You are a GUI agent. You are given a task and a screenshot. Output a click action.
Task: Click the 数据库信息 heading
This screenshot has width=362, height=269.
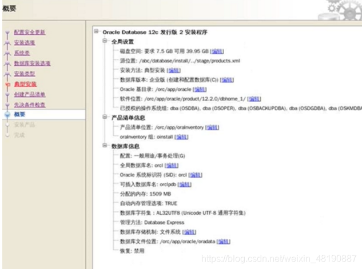[125, 146]
